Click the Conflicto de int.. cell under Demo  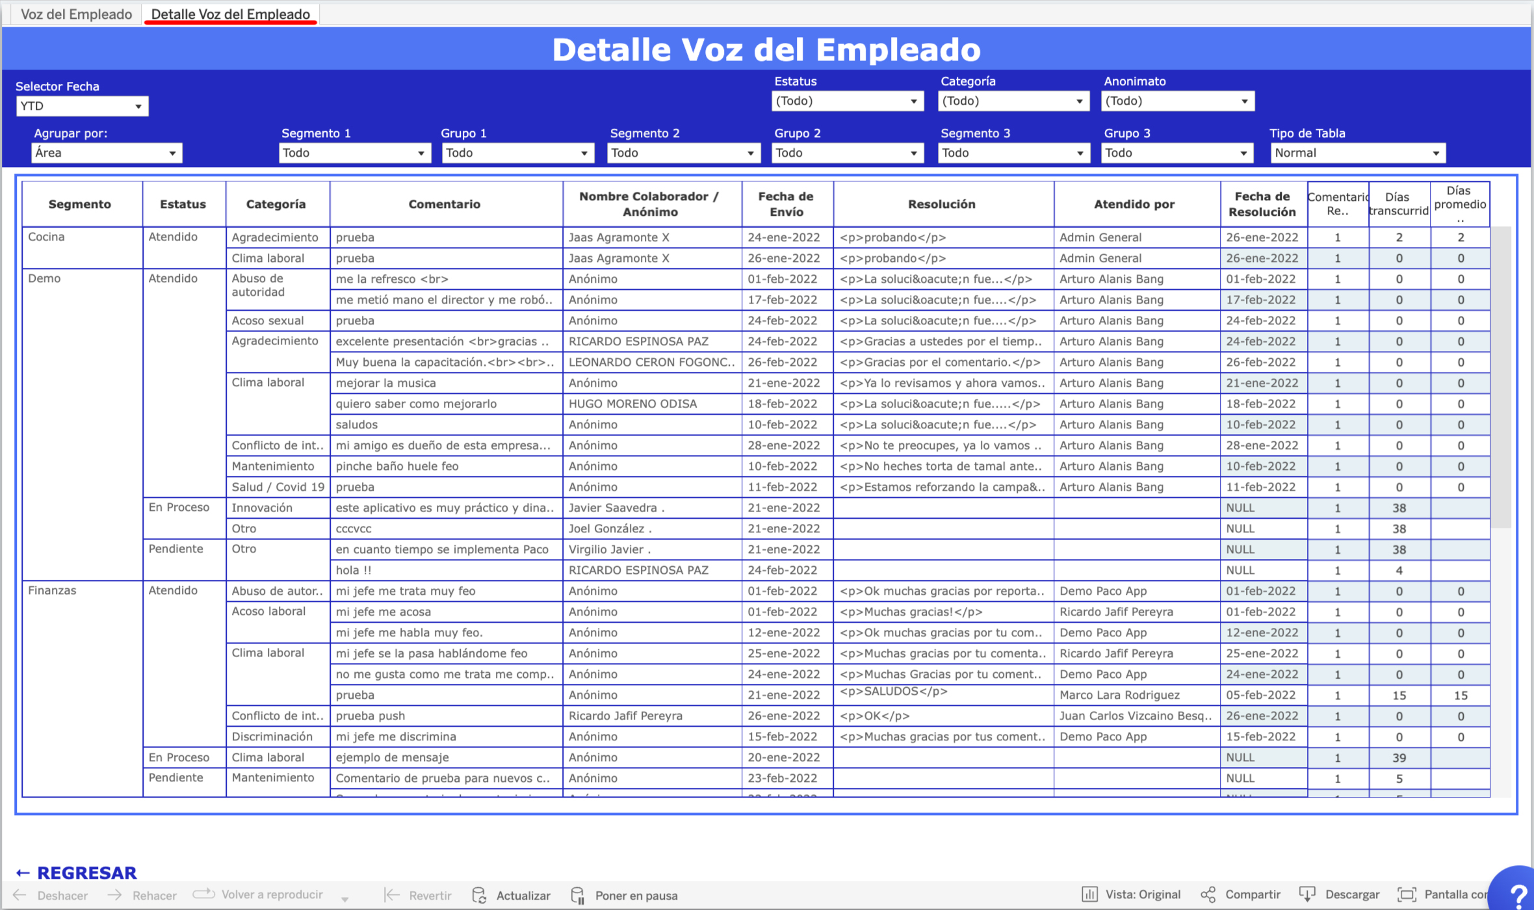pos(278,445)
